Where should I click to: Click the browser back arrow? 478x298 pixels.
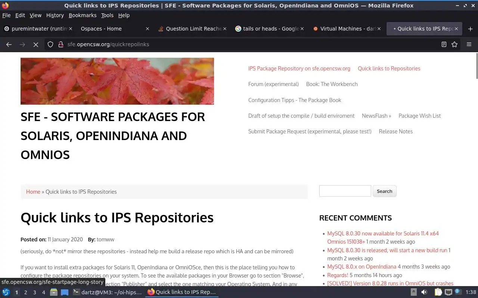(x=9, y=44)
